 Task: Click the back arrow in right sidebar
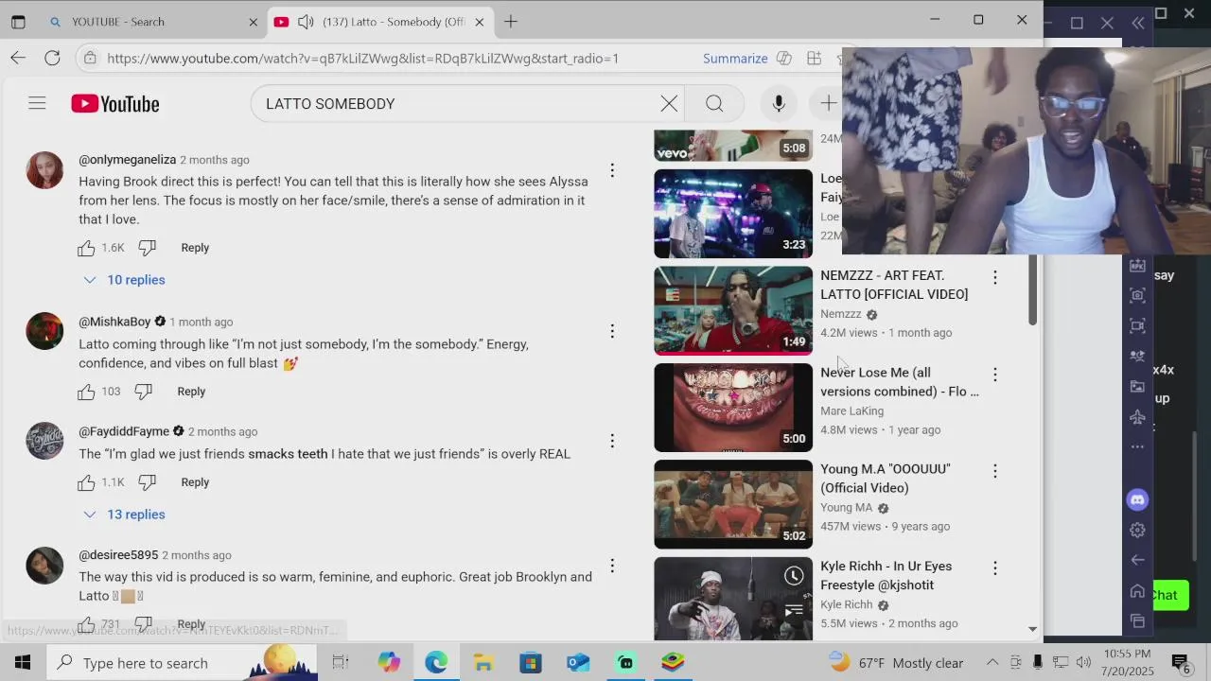(x=1137, y=560)
